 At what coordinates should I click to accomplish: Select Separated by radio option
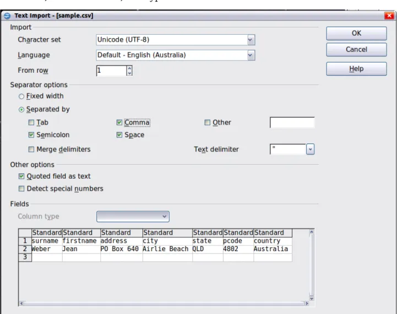[x=21, y=110]
